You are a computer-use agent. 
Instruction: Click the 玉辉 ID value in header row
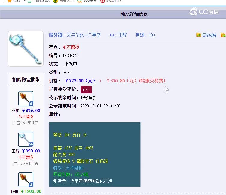tap(123, 35)
